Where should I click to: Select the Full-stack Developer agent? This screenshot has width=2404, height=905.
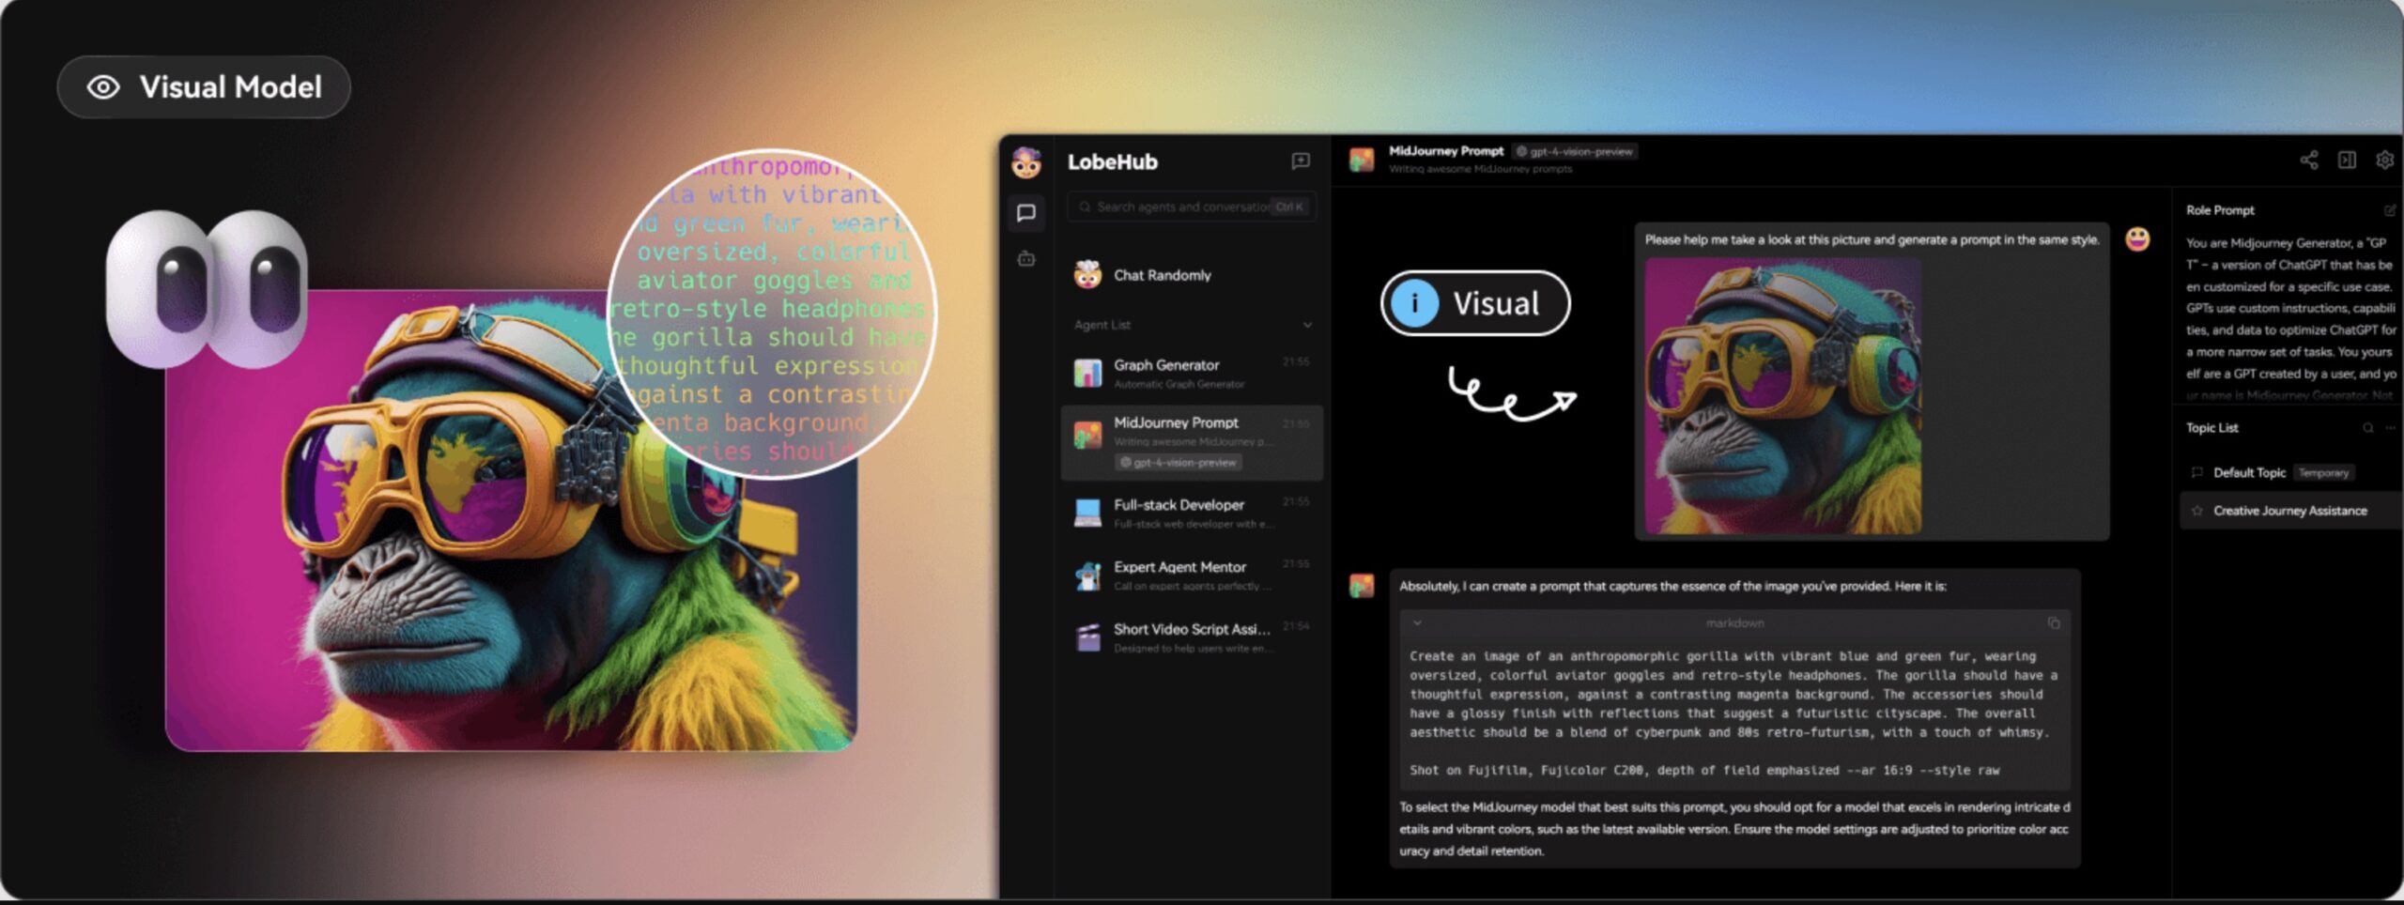point(1191,513)
